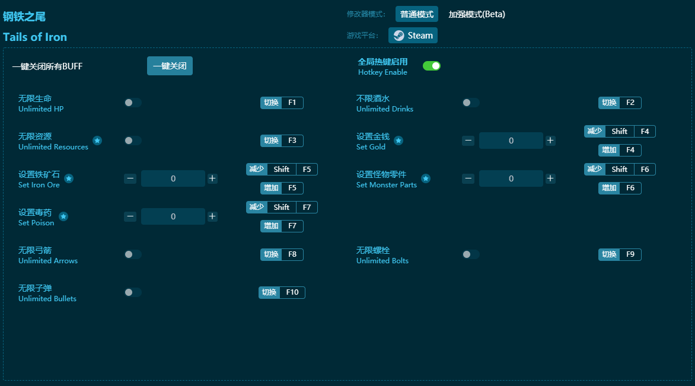Image resolution: width=695 pixels, height=386 pixels.
Task: Click the F10 hotkey button for Unlimited Bullets
Action: tap(292, 292)
